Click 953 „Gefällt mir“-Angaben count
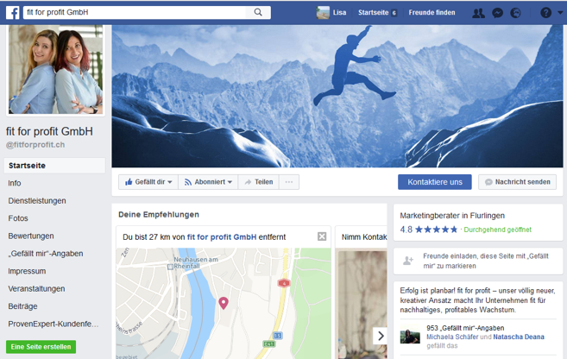This screenshot has width=567, height=359. coord(465,328)
